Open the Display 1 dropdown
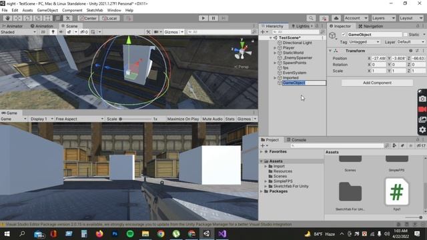 click(x=41, y=119)
